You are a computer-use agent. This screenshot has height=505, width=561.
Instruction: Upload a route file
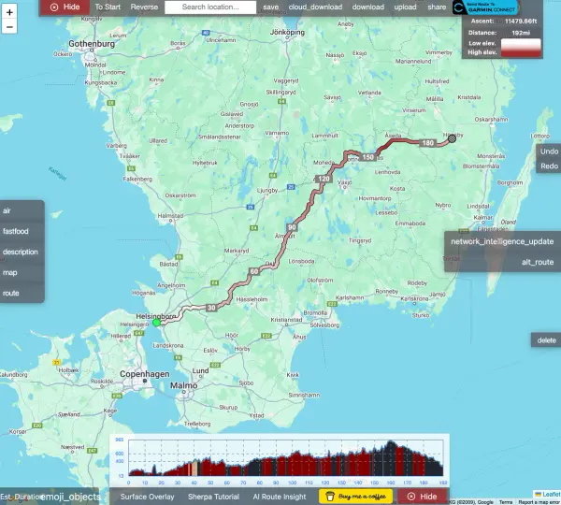(x=405, y=7)
